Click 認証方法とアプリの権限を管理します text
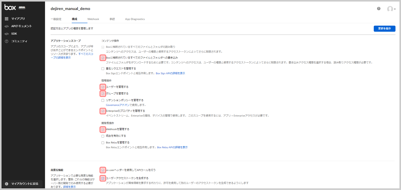Screen dimensions: 401x190 [72, 28]
